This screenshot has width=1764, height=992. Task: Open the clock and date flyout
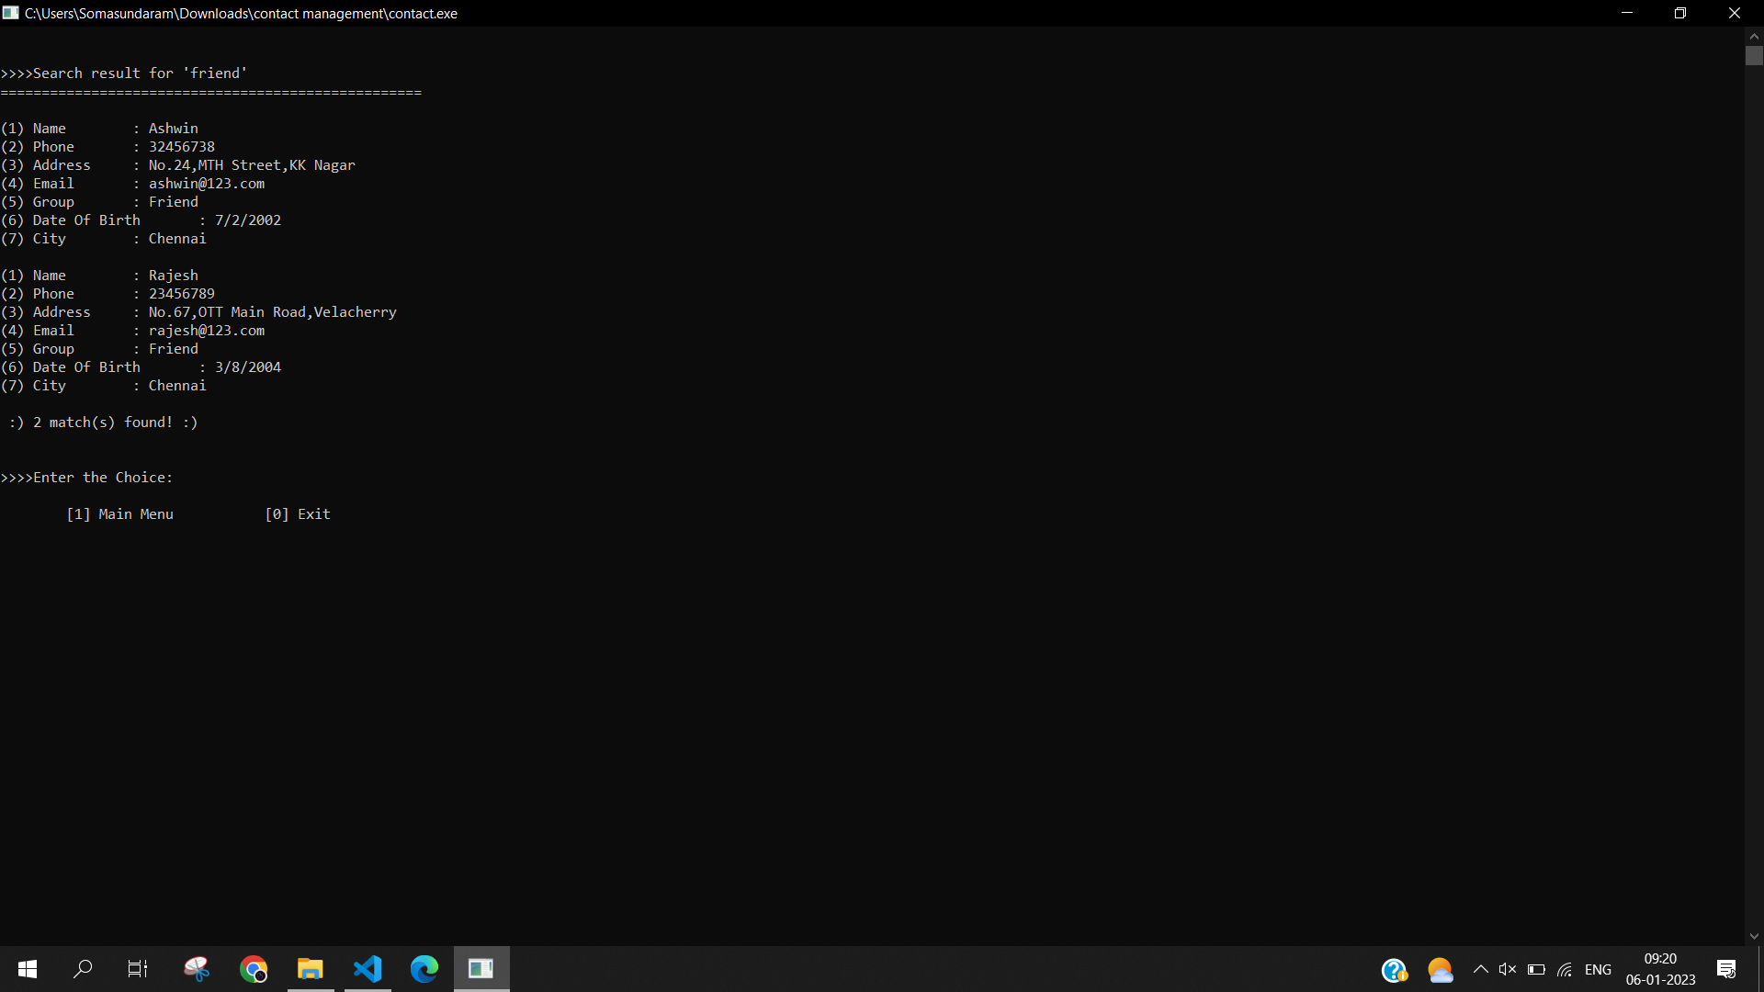tap(1660, 969)
